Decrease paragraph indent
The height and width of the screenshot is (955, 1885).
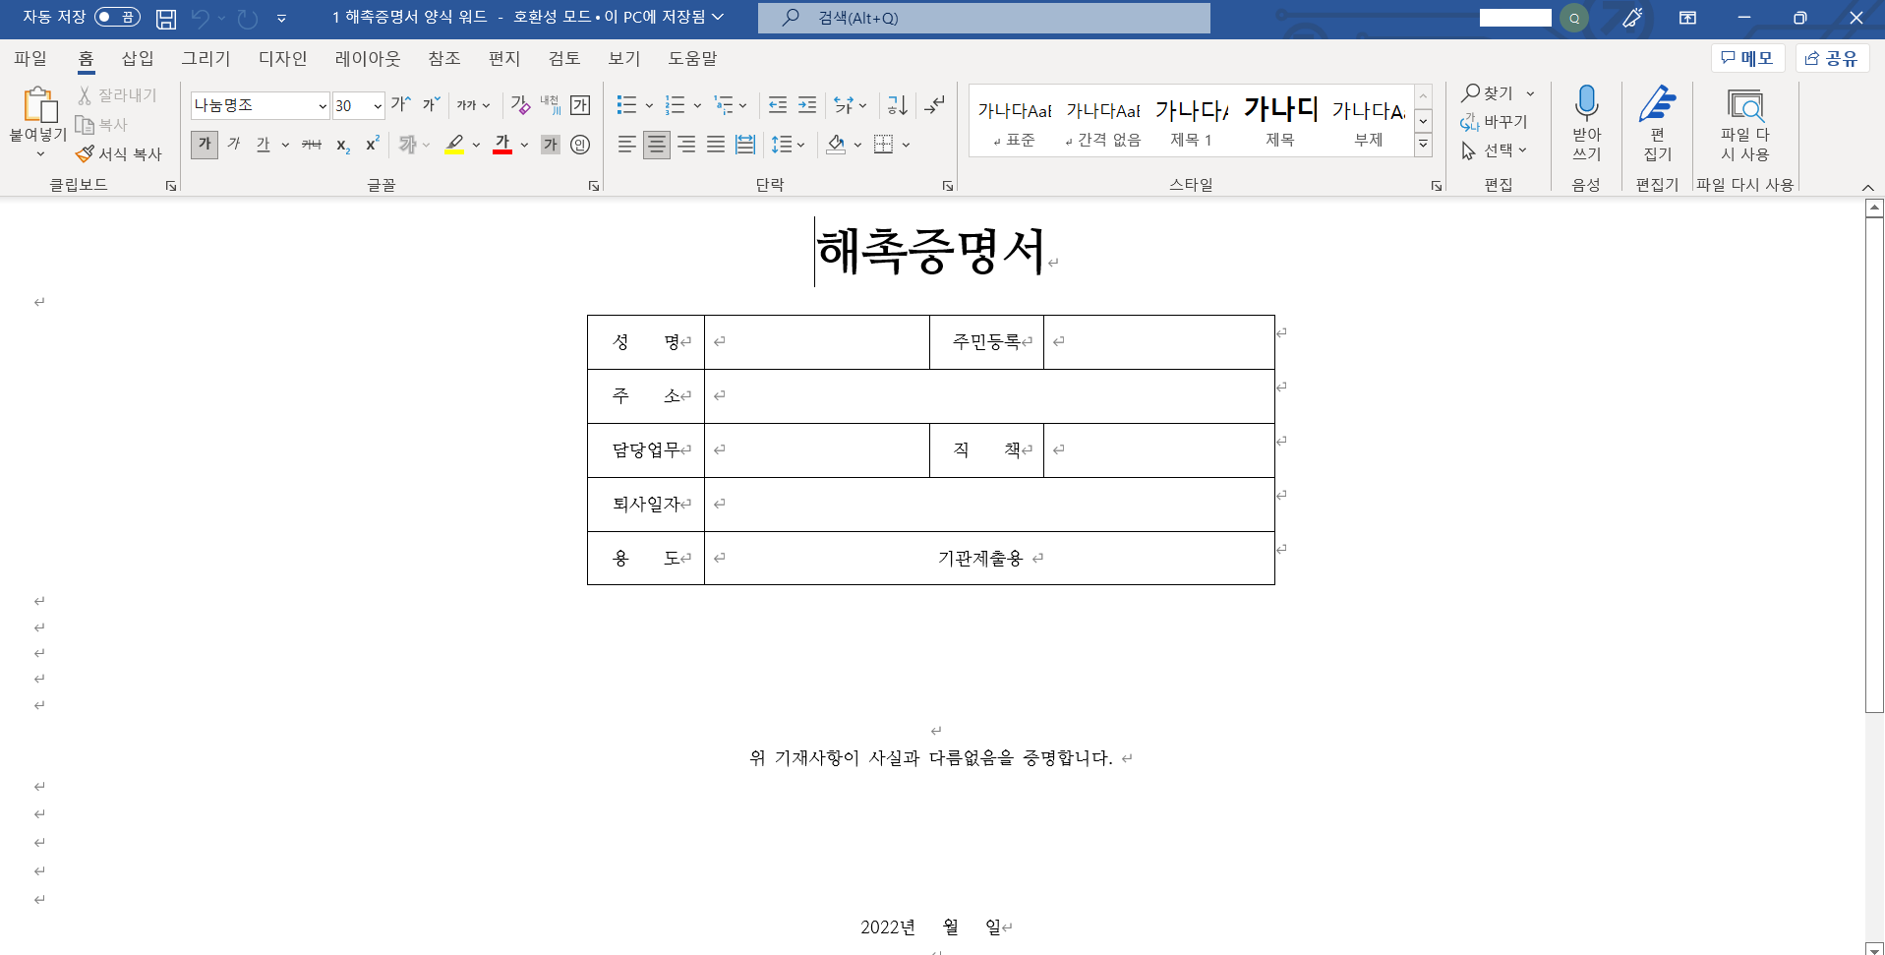[x=777, y=104]
